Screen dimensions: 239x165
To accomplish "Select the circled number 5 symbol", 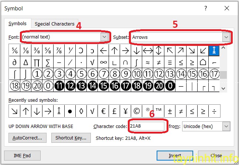I will [x=81, y=74].
